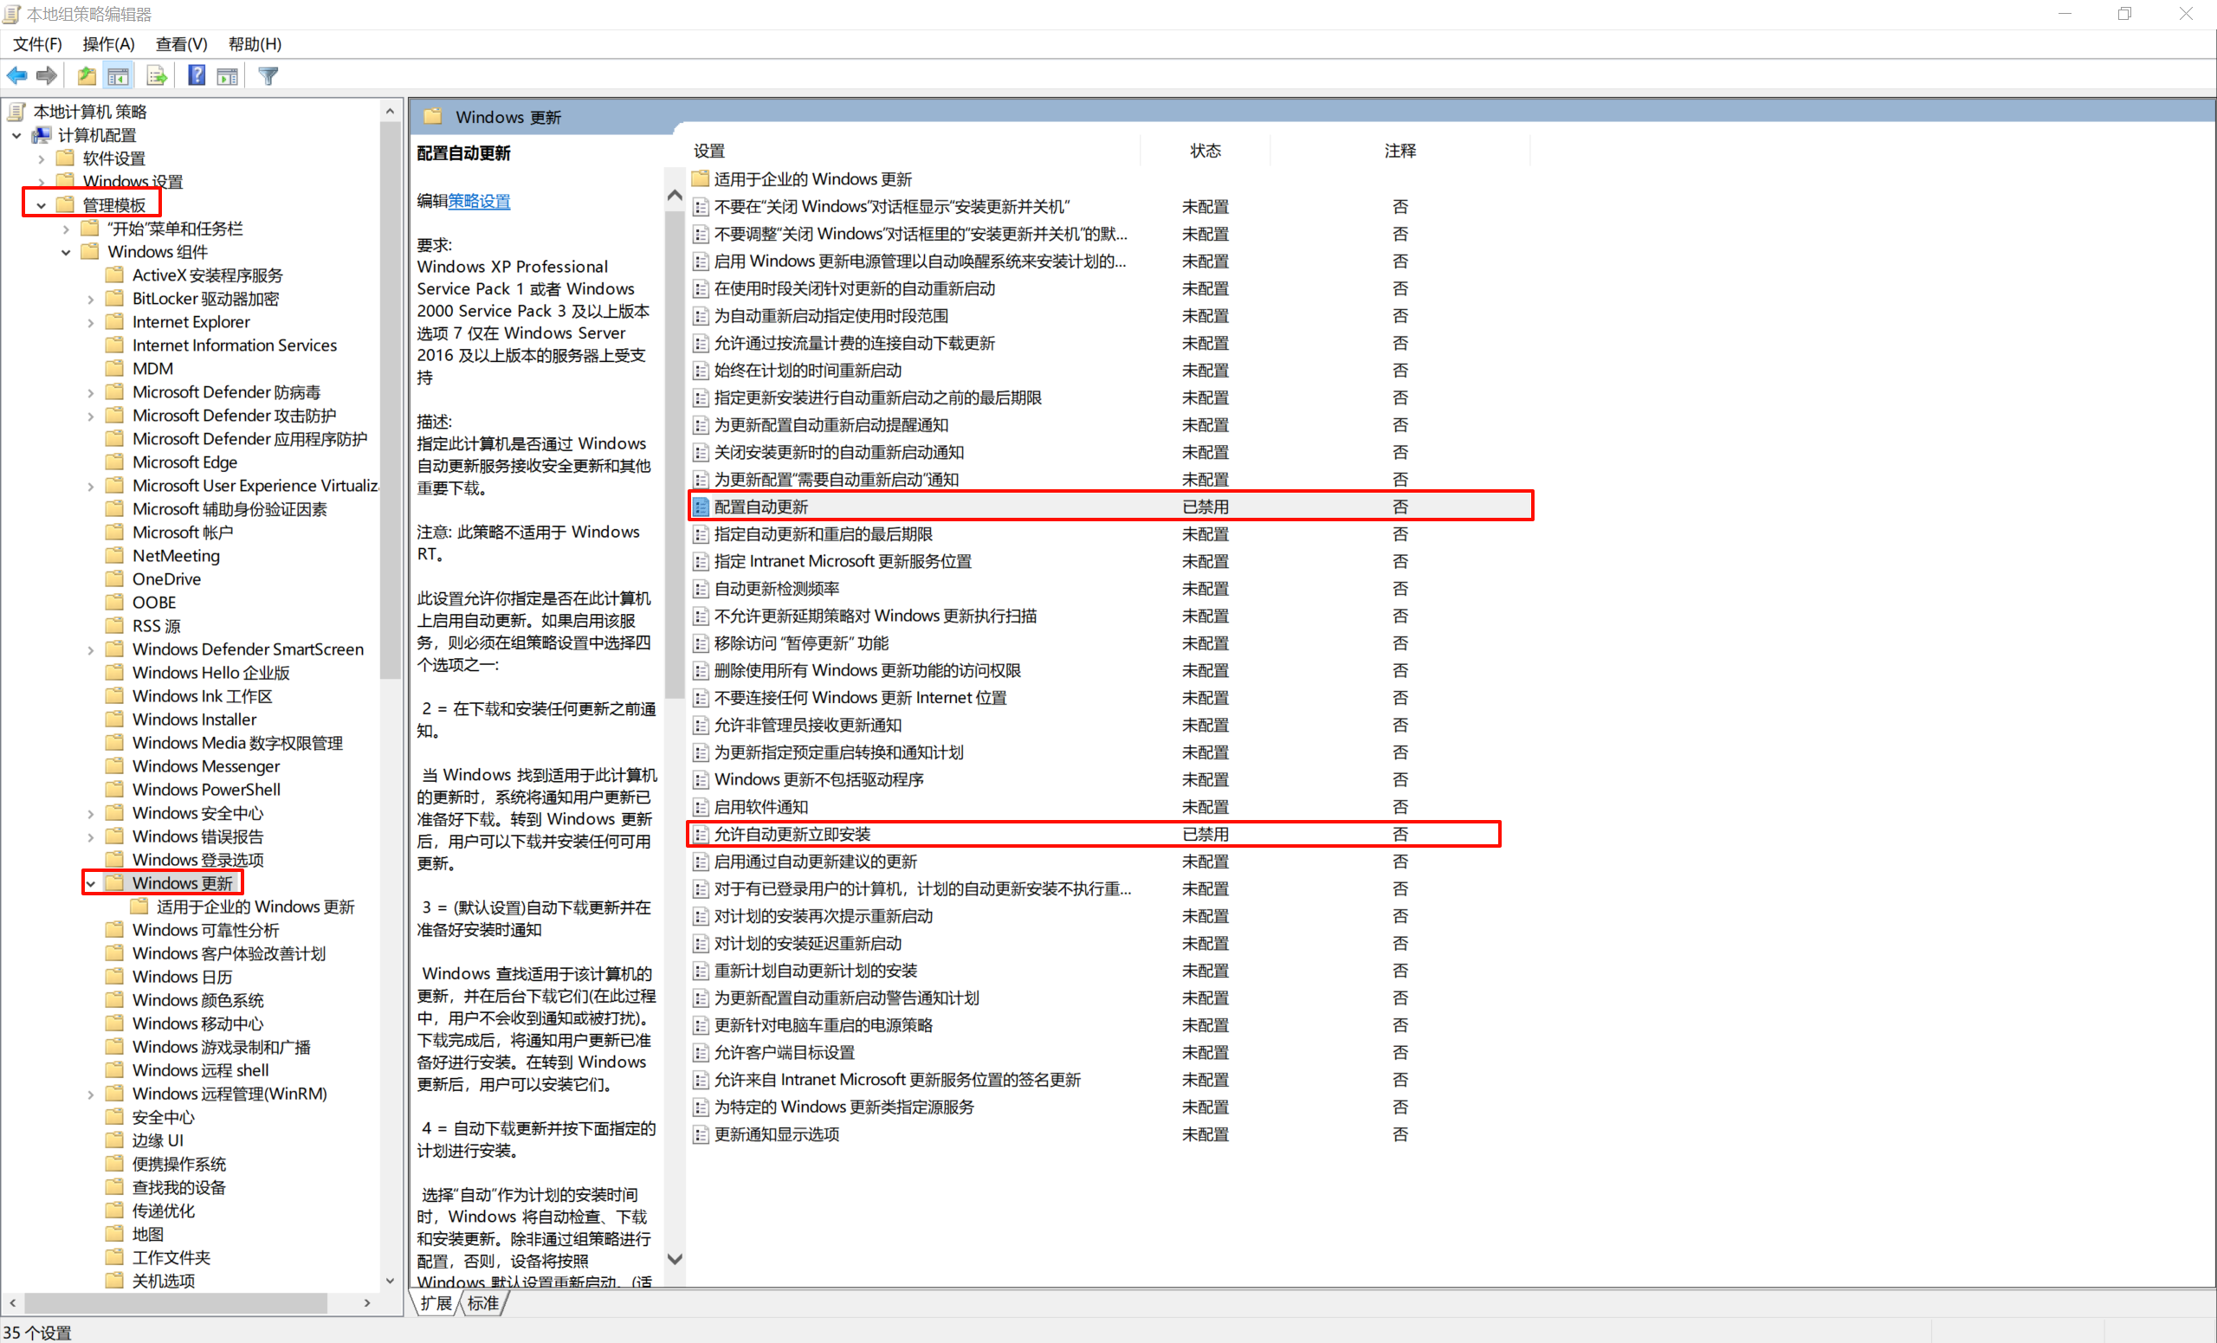
Task: Click the Forward arrow in toolbar
Action: click(47, 76)
